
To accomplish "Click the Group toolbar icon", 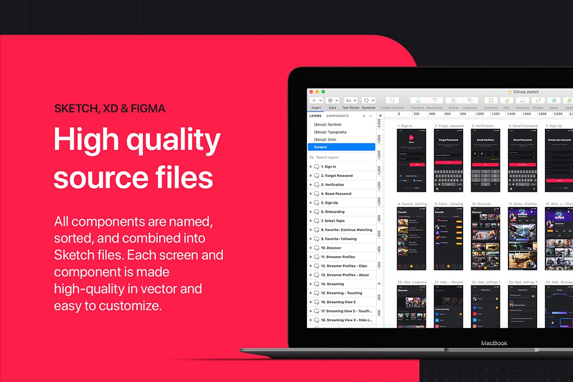I will click(x=454, y=100).
